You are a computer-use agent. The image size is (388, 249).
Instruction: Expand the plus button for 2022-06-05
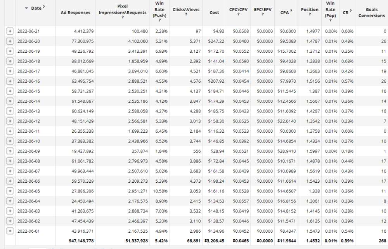[10, 191]
